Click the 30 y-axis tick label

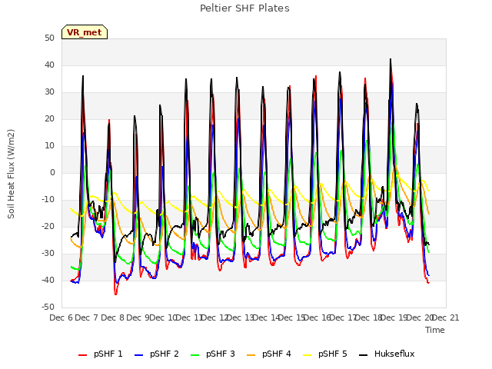[x=49, y=92]
